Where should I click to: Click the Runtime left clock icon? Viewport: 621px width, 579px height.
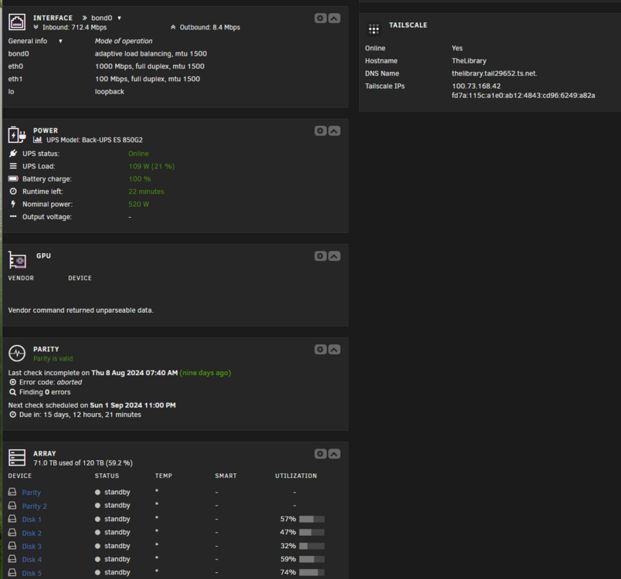tap(13, 191)
